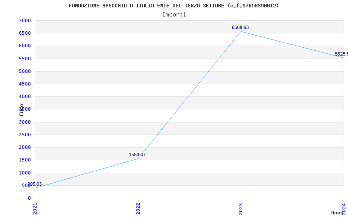The width and height of the screenshot is (348, 217).
Task: Select the 1553.07 data point label
Action: point(137,155)
